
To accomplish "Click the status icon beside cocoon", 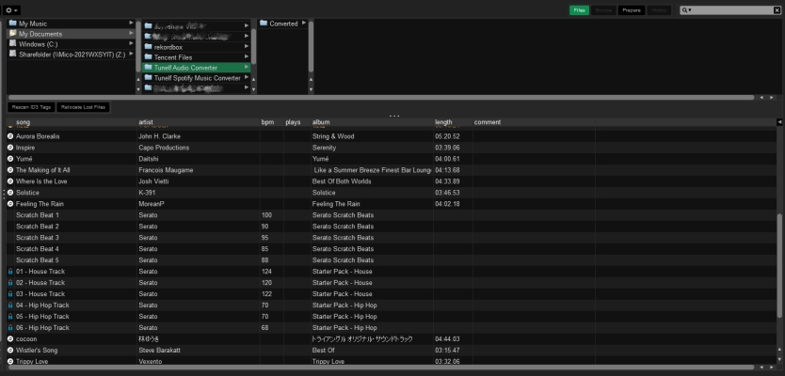I will (x=10, y=338).
